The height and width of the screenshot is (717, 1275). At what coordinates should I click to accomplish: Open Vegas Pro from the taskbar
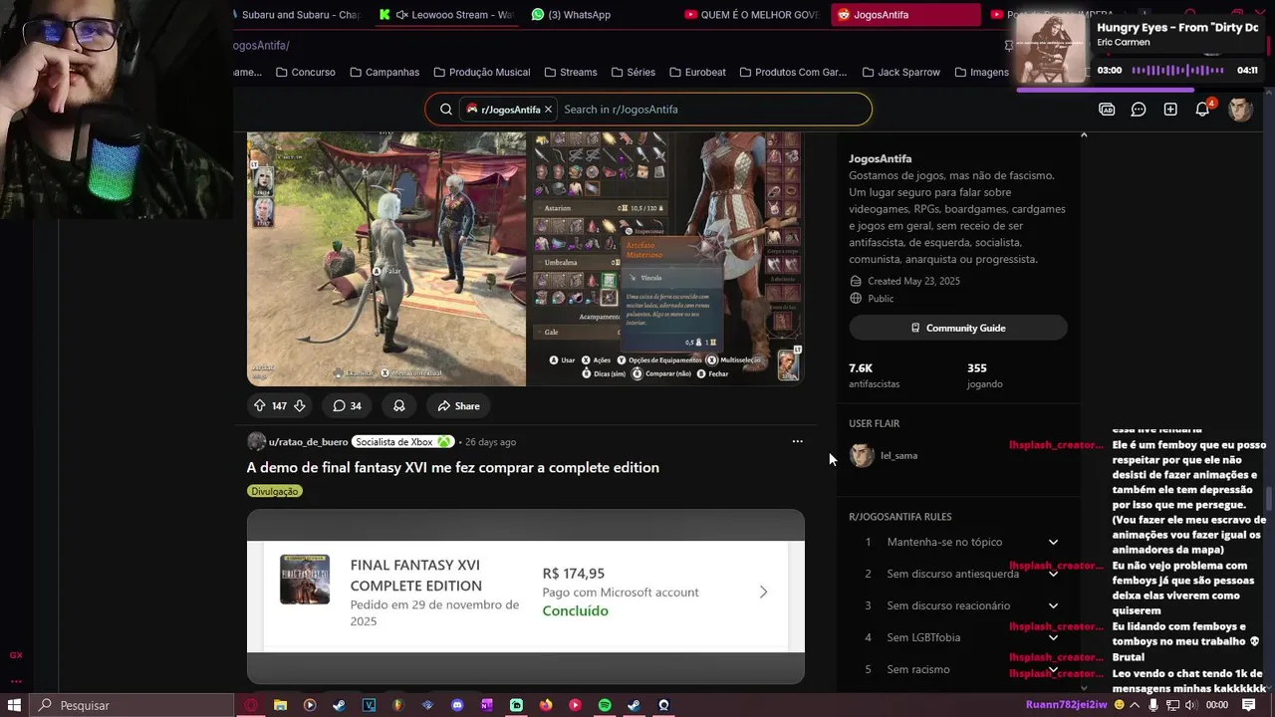370,705
